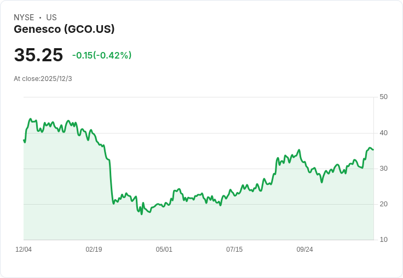Select the NYSE exchange label
The height and width of the screenshot is (278, 403).
click(x=24, y=18)
